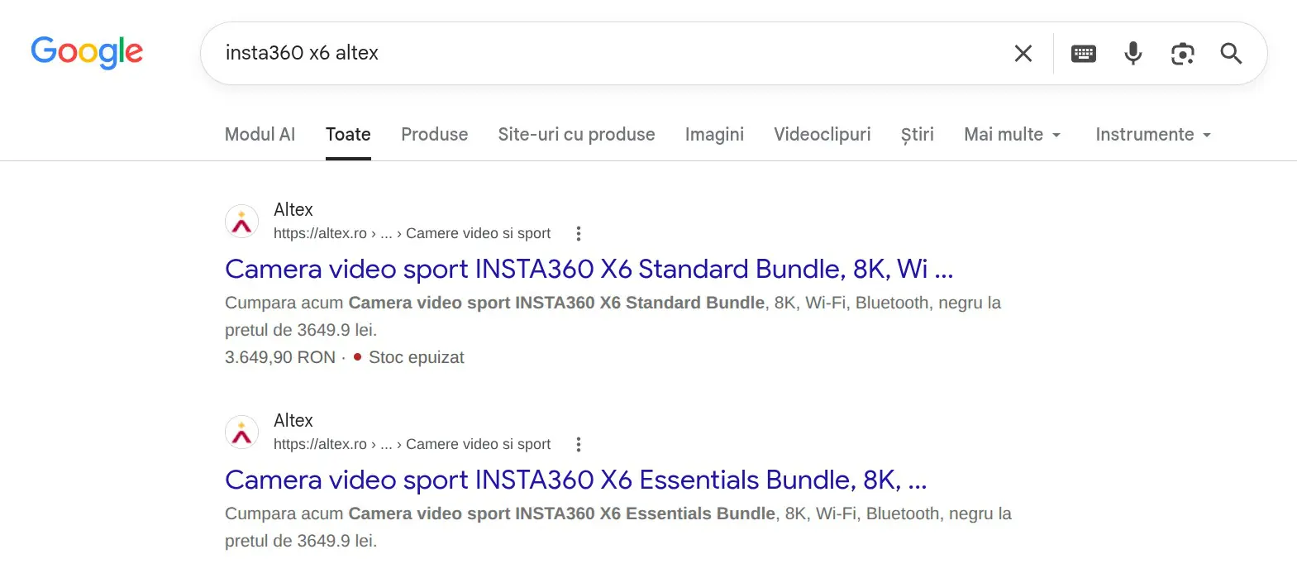
Task: Click the Standard Bundle snippet description
Action: point(613,316)
